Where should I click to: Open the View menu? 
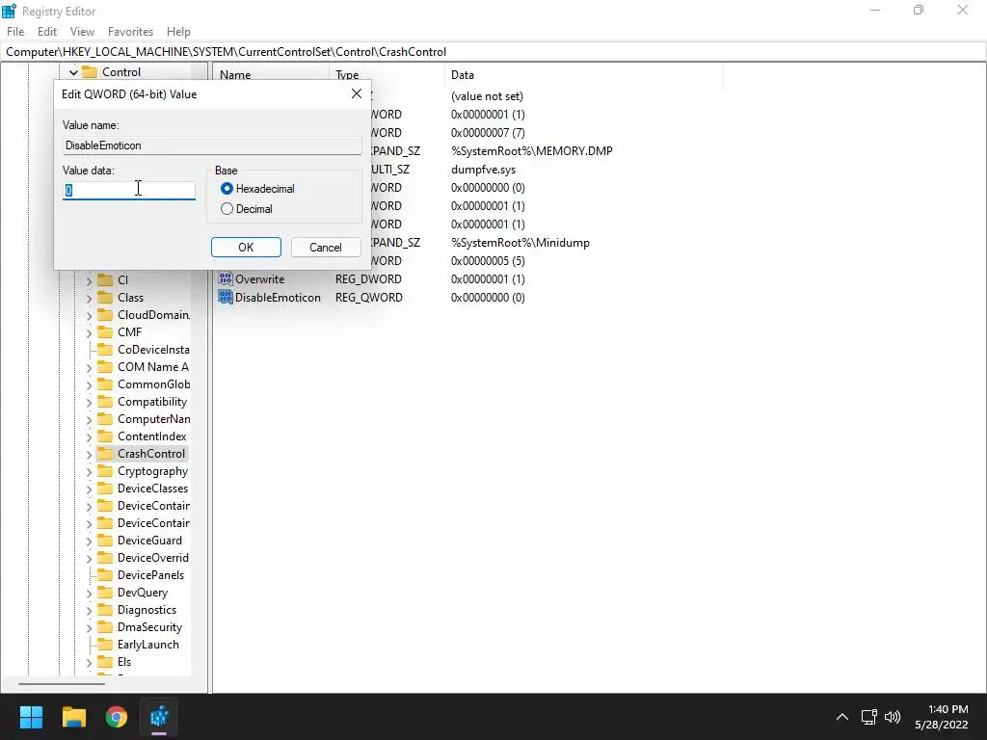[x=82, y=32]
